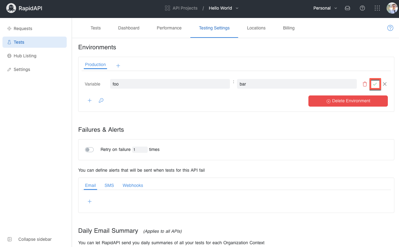Image resolution: width=399 pixels, height=247 pixels.
Task: Switch to the Performance tab
Action: pos(169,28)
